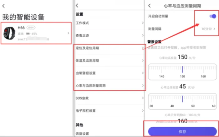Screen dimensions: 219x137
Task: Open 定位及定位周期 settings
Action: pos(109,48)
